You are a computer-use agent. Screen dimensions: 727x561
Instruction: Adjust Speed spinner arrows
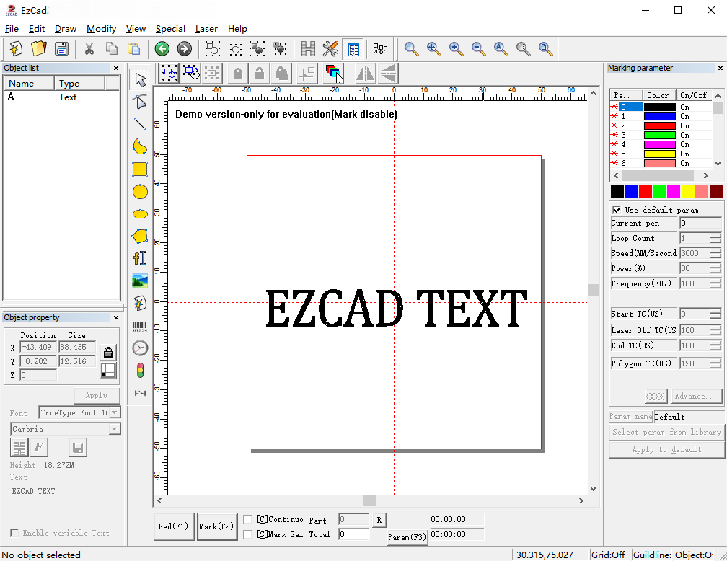coord(715,253)
